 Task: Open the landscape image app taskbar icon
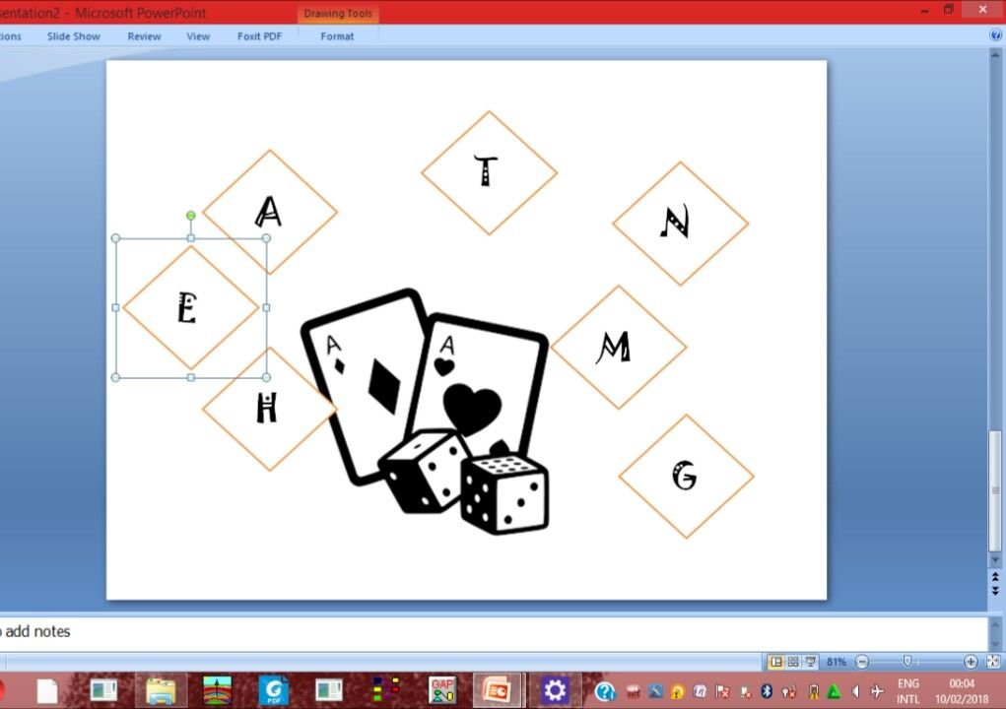[217, 691]
